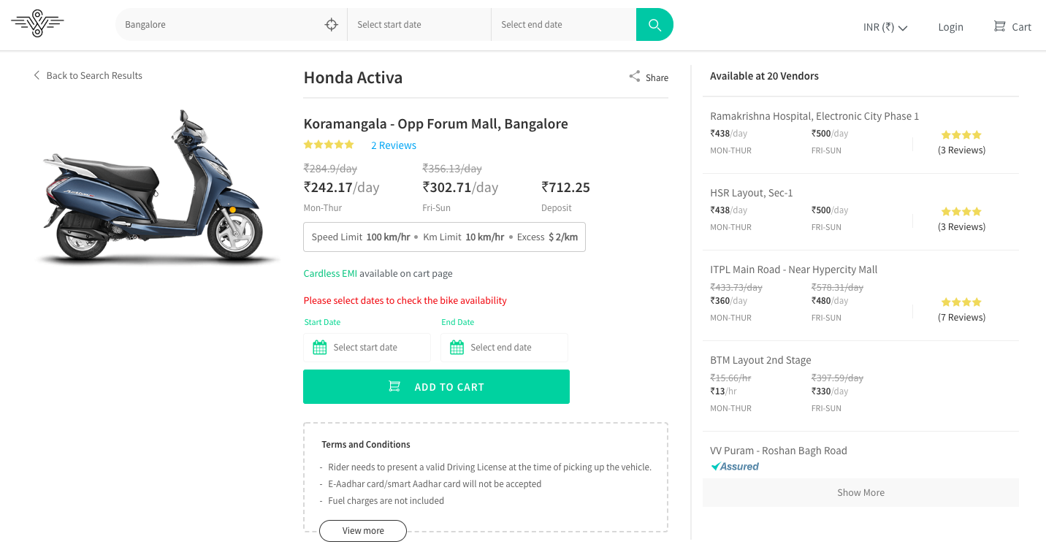The image size is (1046, 547).
Task: Select the HSR Layout, Sec-1 vendor
Action: (x=752, y=193)
